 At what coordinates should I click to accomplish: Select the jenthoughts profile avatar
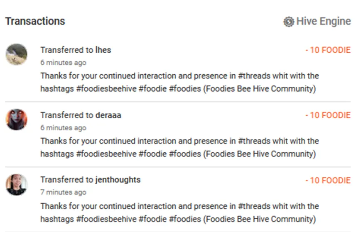coord(17,185)
